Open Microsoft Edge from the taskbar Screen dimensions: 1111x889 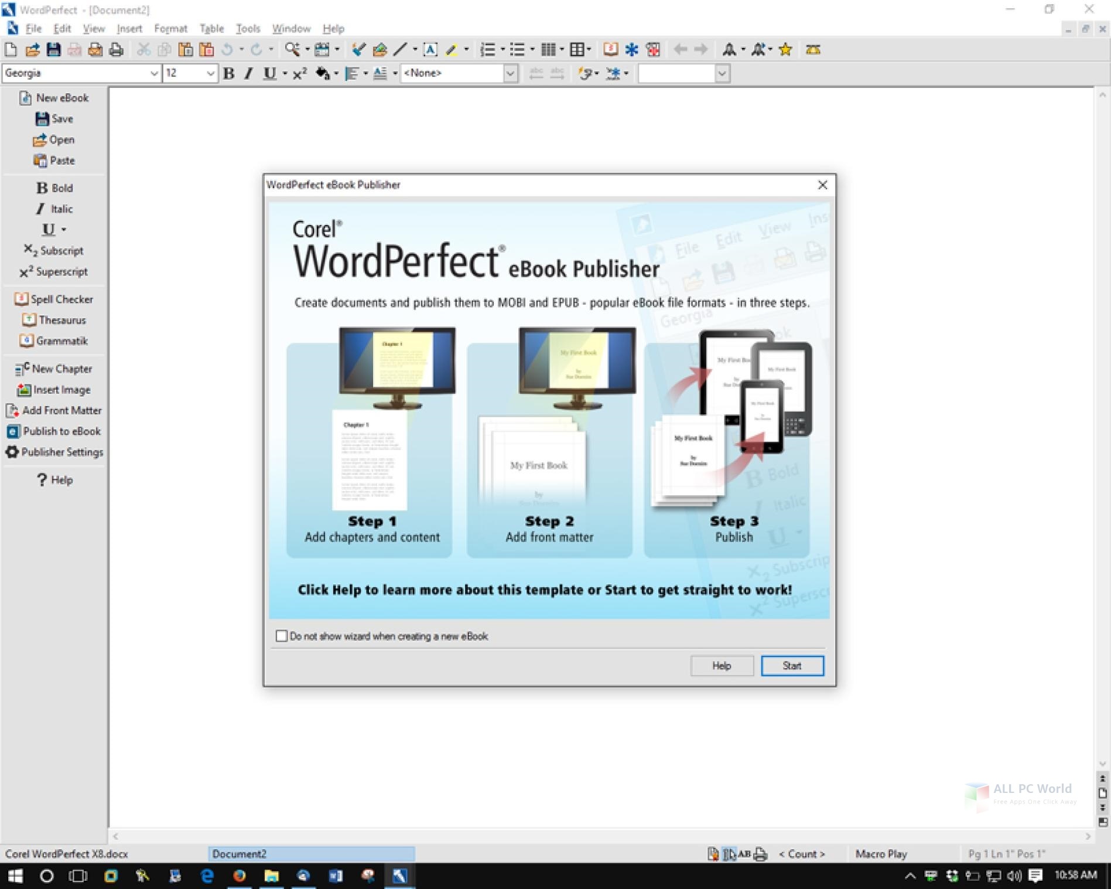207,876
